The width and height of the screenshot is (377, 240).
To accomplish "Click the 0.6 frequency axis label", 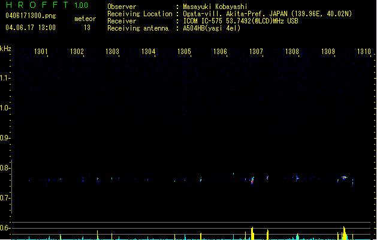I will tap(4, 228).
